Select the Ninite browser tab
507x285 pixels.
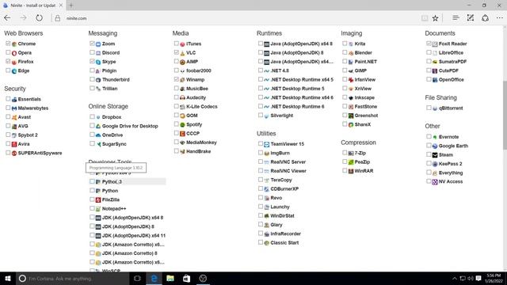(x=32, y=6)
